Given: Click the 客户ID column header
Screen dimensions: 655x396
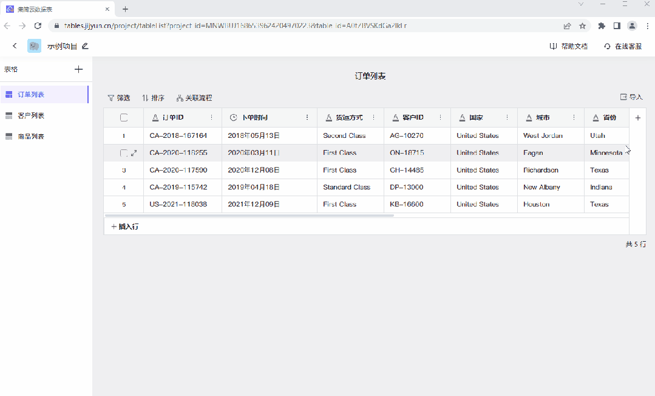Looking at the screenshot, I should point(417,117).
